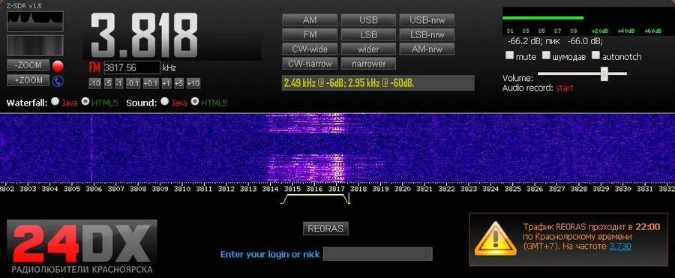Click the Volume slider handle
Screen dimensions: 675x278
pyautogui.click(x=604, y=73)
